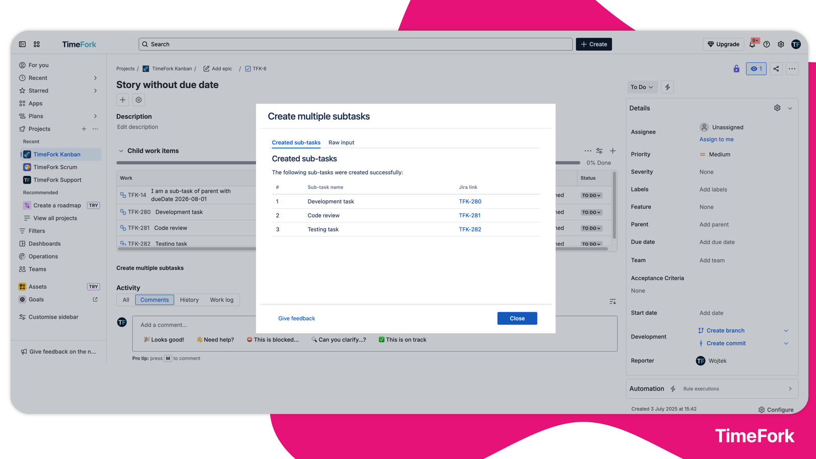
Task: Select the Comments filter toggle
Action: click(x=155, y=299)
